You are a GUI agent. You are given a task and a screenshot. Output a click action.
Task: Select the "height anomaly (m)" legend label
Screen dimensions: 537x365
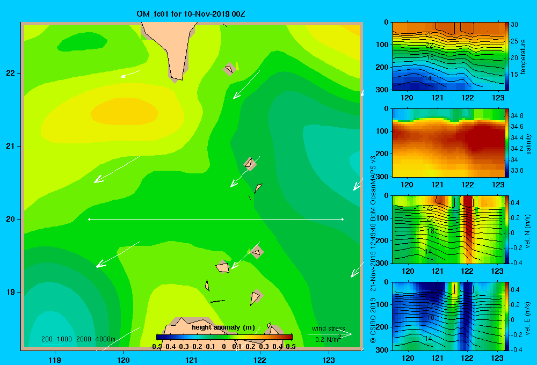223,327
